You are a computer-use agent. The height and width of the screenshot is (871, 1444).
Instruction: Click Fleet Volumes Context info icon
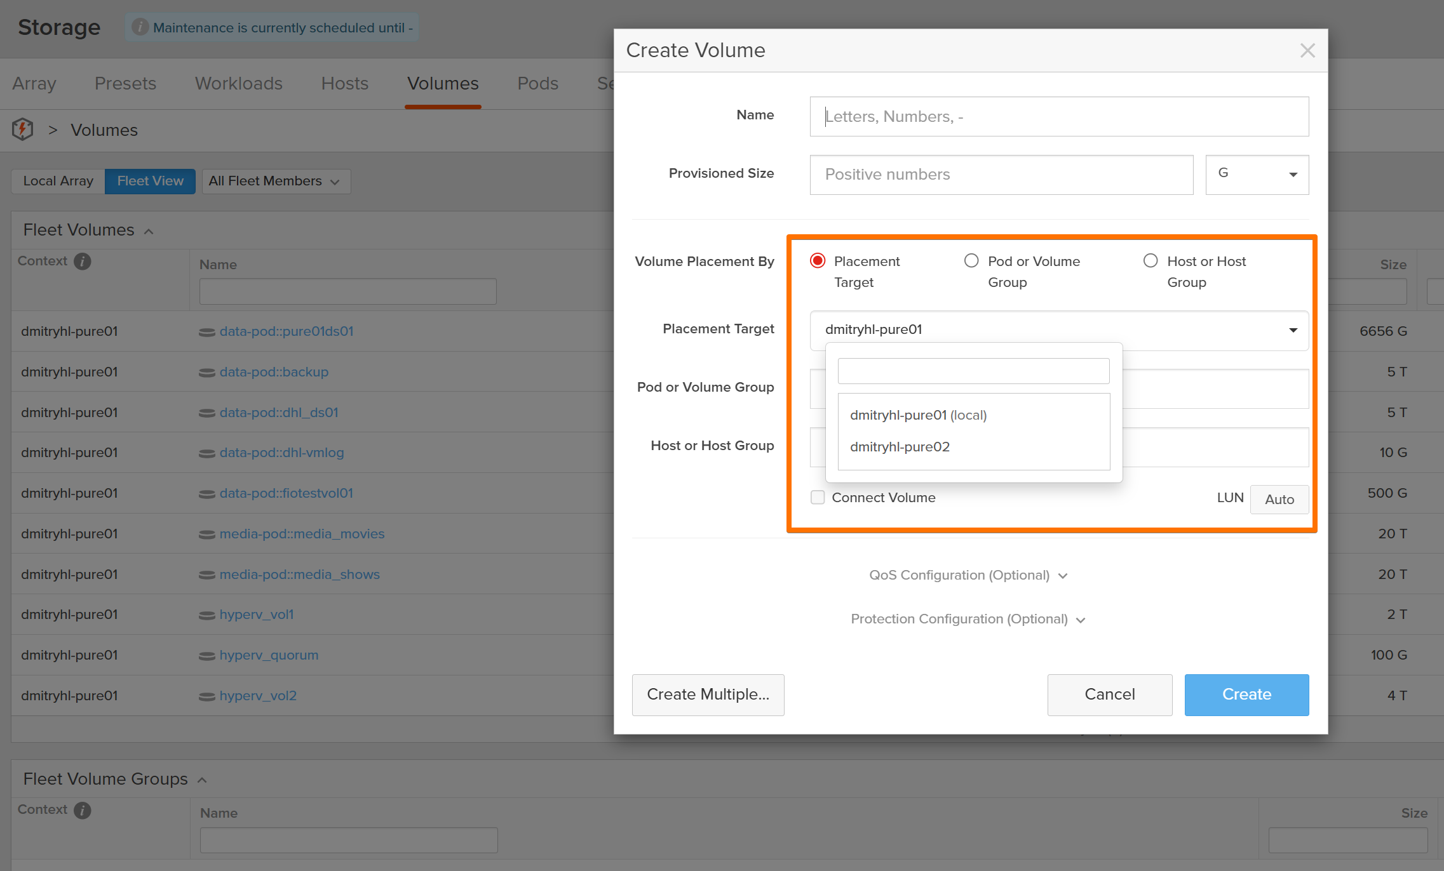coord(83,261)
